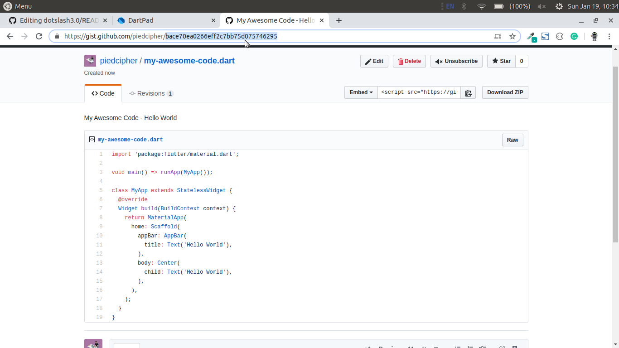The height and width of the screenshot is (348, 619).
Task: Open the Wi-Fi network indicator
Action: [x=481, y=6]
